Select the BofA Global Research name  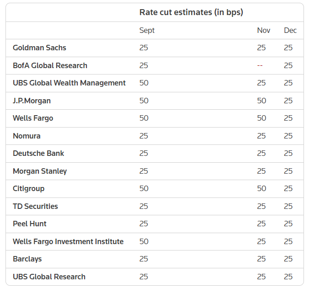coord(50,65)
